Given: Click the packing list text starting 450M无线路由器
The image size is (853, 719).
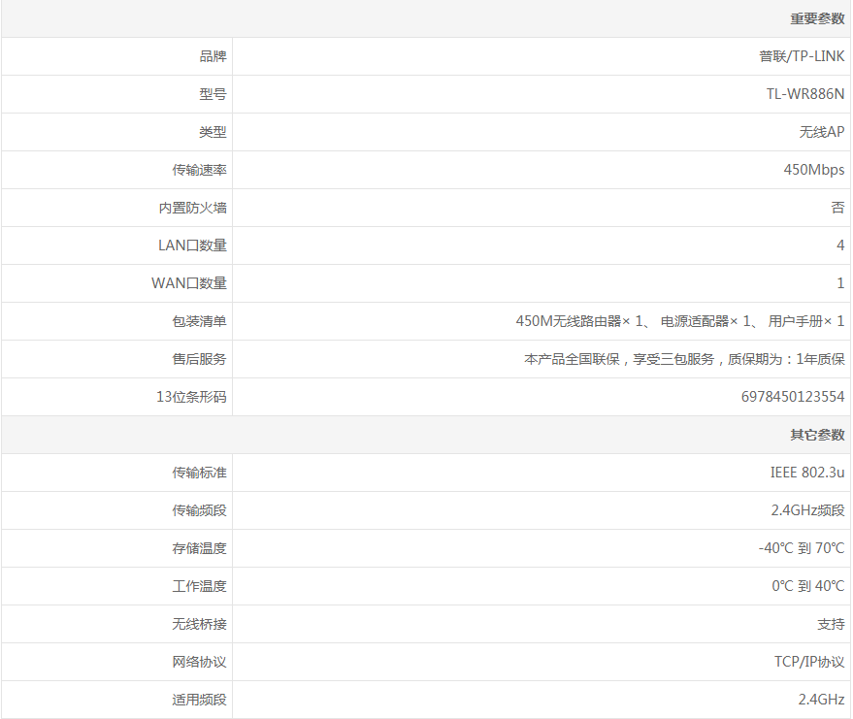Looking at the screenshot, I should 680,321.
